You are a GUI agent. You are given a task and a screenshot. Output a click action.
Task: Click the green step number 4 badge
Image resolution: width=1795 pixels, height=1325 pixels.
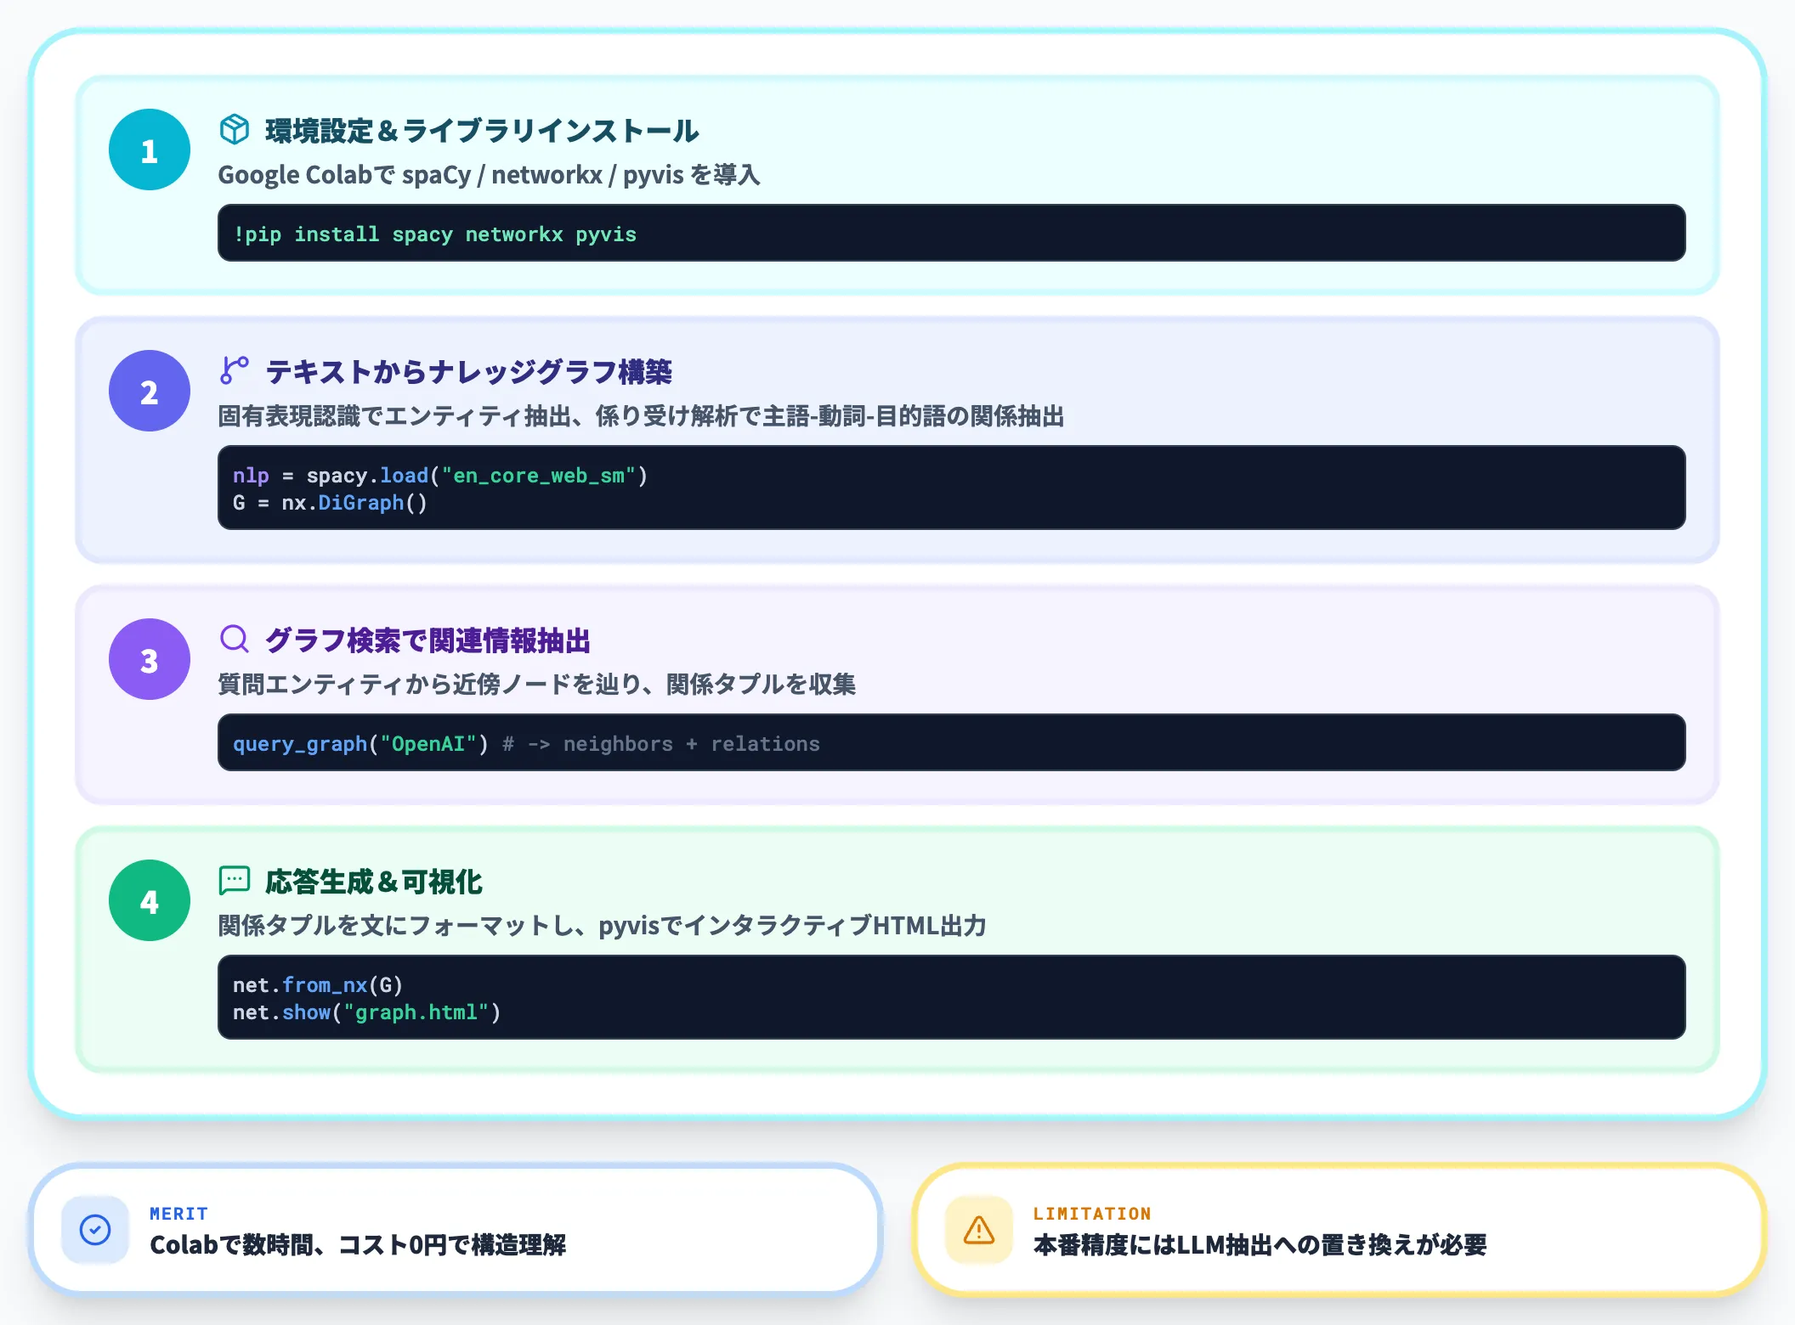point(150,900)
